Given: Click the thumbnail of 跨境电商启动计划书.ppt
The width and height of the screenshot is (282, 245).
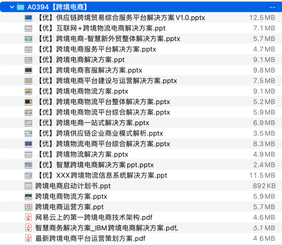Looking at the screenshot, I should tap(28, 186).
